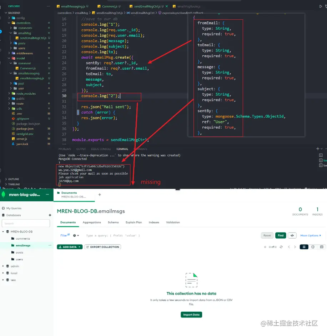Click EXPORT COLLECTION button
The width and height of the screenshot is (327, 336).
click(103, 247)
